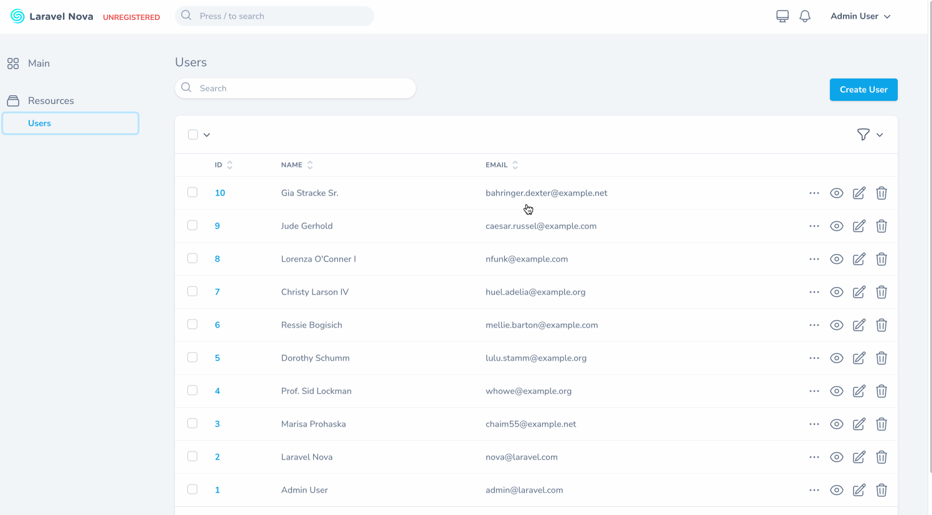Image resolution: width=932 pixels, height=515 pixels.
Task: Open the theme switcher monitor icon
Action: click(x=783, y=16)
